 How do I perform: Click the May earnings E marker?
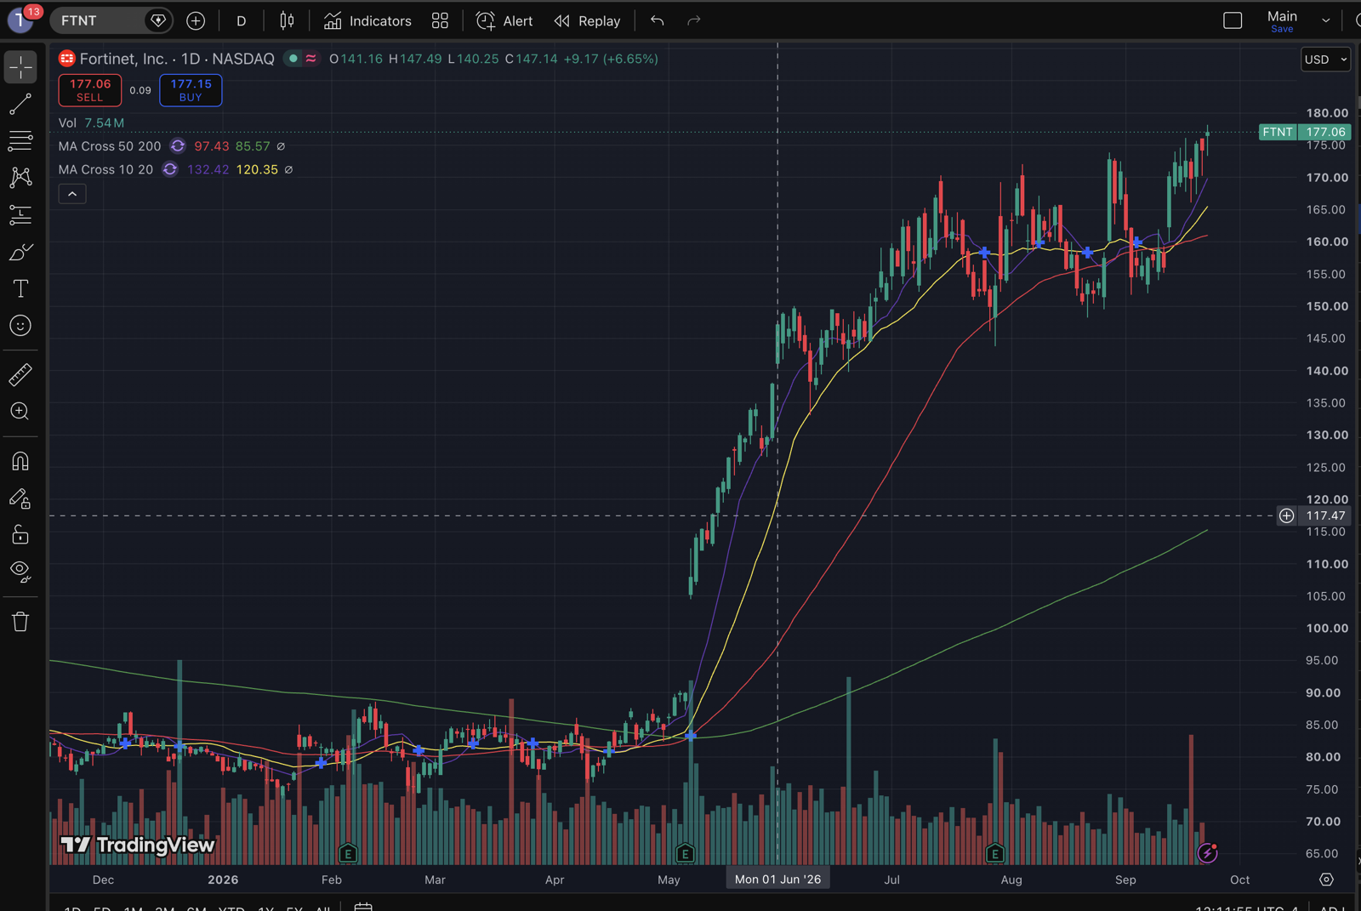pos(685,853)
